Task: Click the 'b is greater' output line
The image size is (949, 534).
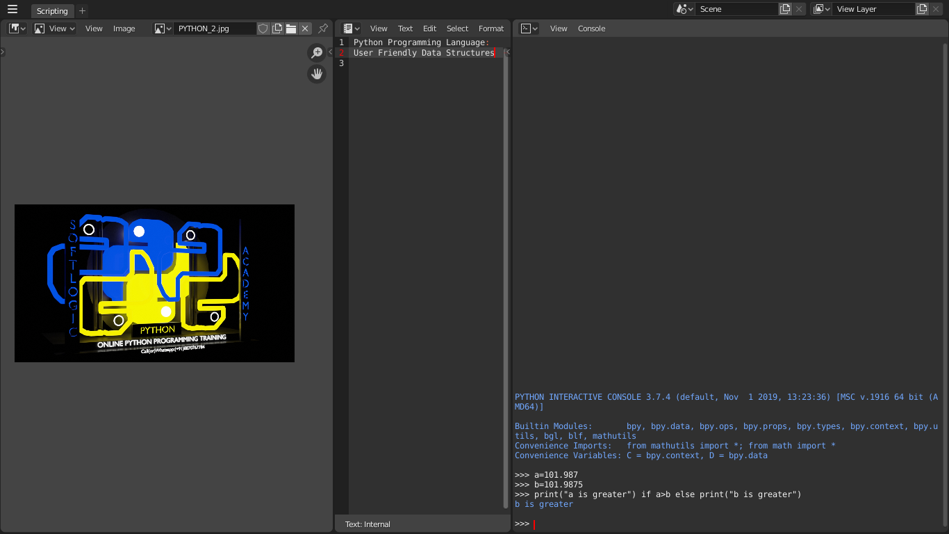Action: [x=544, y=504]
